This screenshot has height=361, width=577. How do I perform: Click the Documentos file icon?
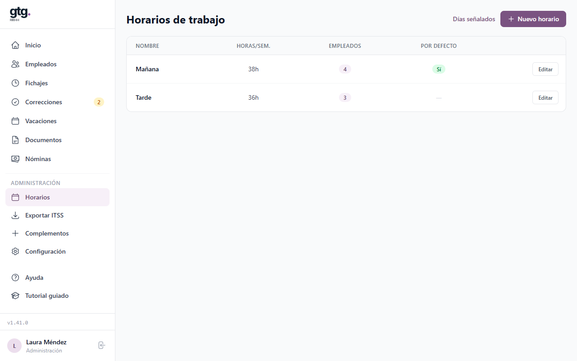coord(15,140)
